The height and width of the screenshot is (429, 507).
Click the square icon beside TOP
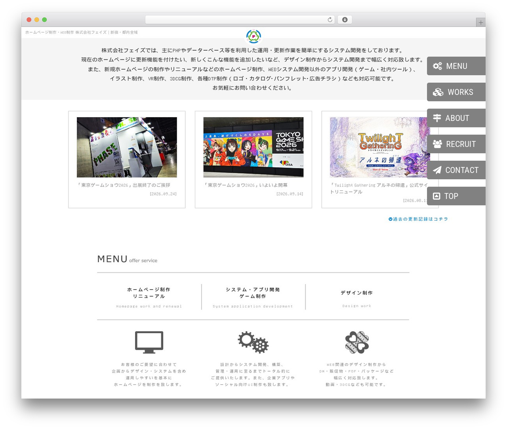click(436, 196)
